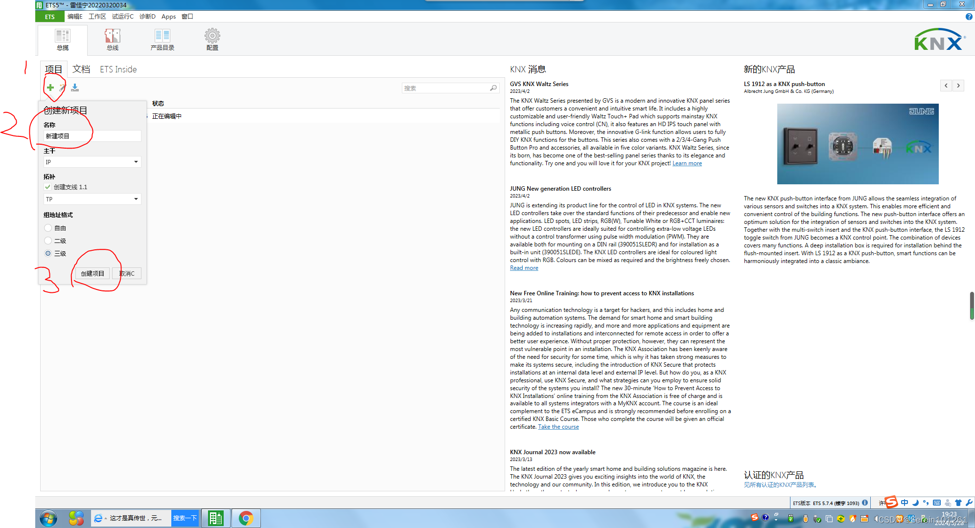Image resolution: width=975 pixels, height=528 pixels.
Task: Switch to the 文档 tab
Action: [81, 69]
